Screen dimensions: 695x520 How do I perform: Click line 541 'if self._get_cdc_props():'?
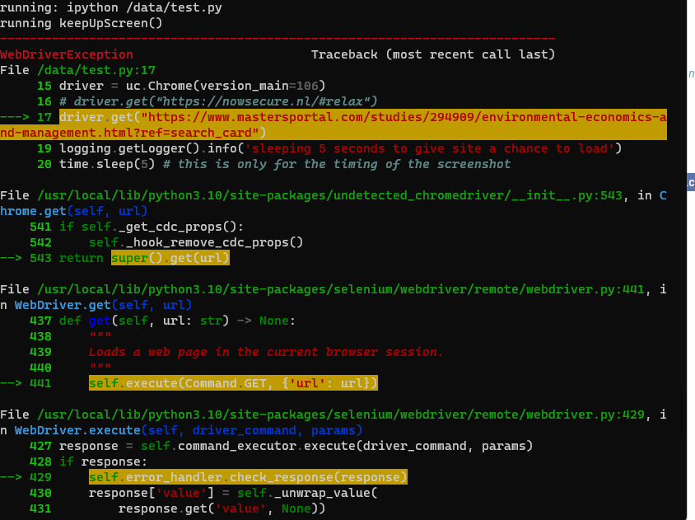pyautogui.click(x=137, y=227)
